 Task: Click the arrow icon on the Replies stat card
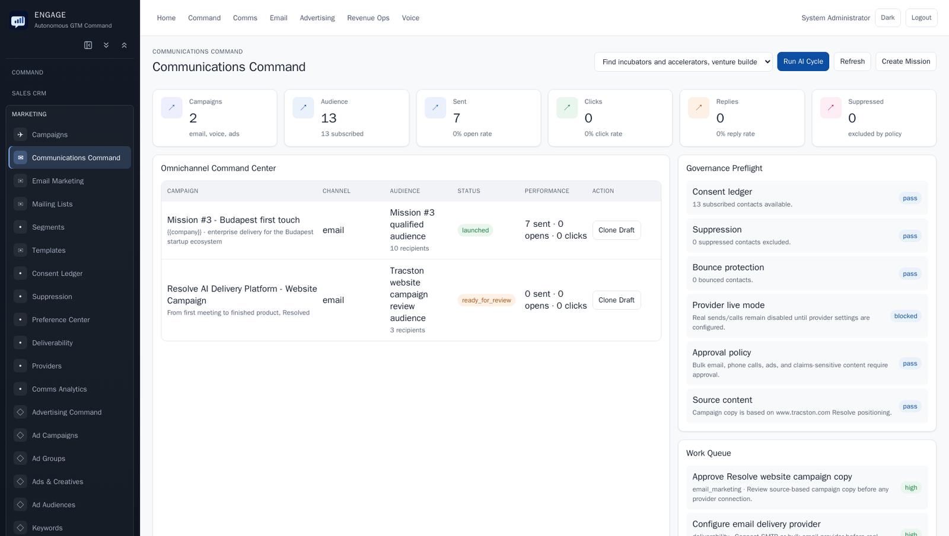click(x=699, y=108)
